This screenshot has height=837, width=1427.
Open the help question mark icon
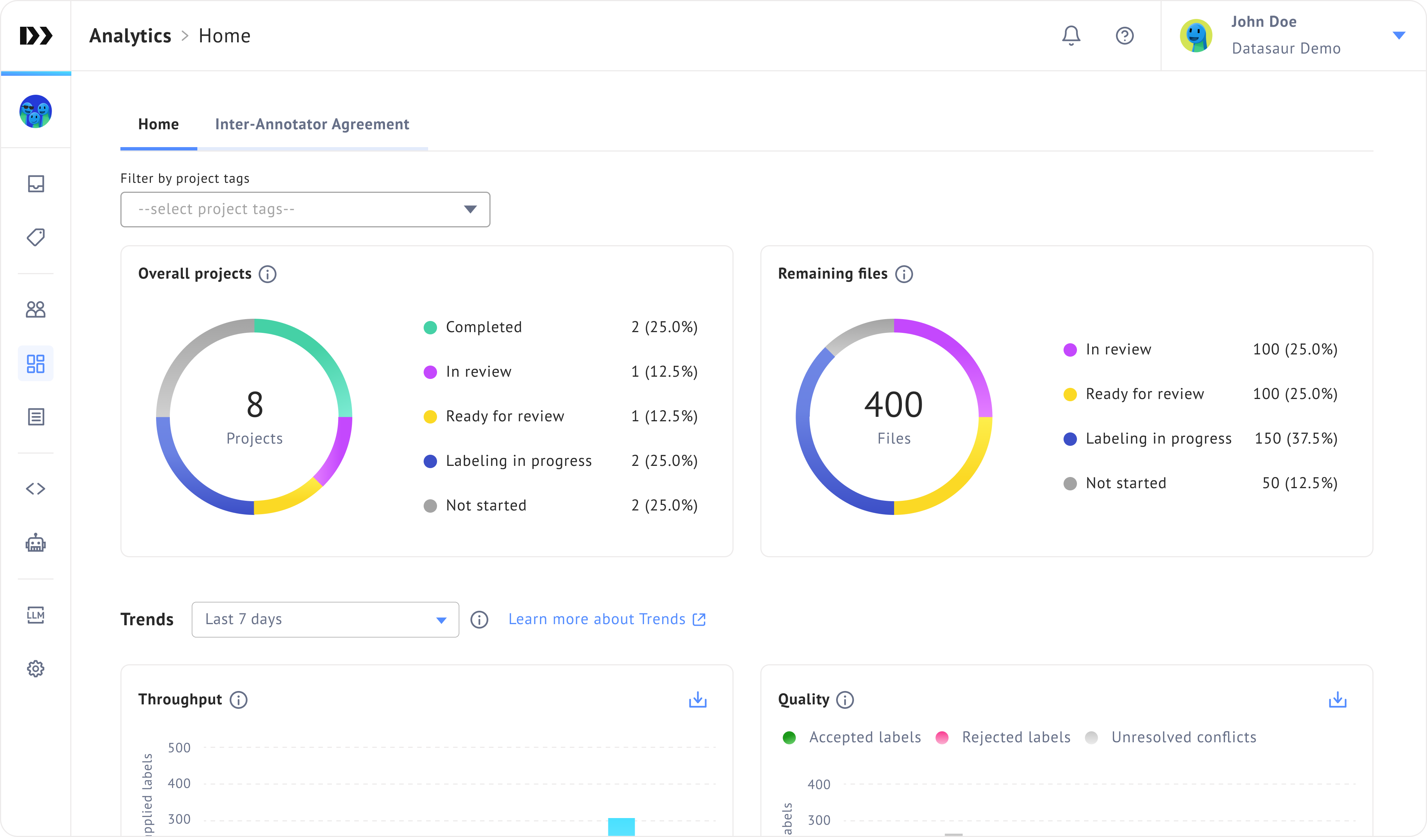point(1124,36)
